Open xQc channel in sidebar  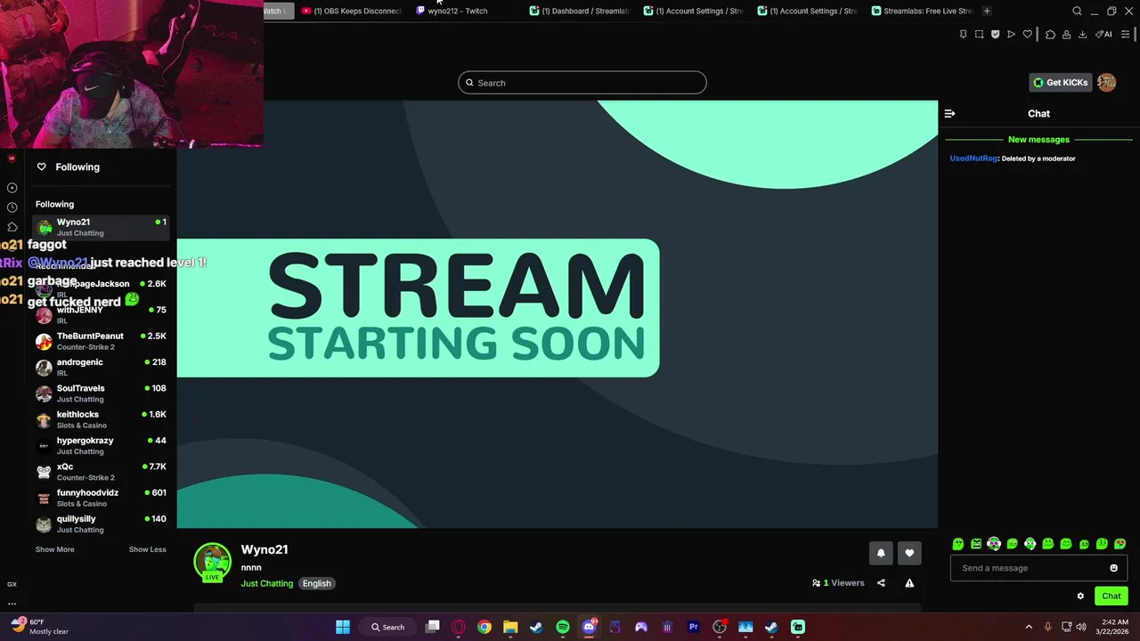pyautogui.click(x=101, y=472)
